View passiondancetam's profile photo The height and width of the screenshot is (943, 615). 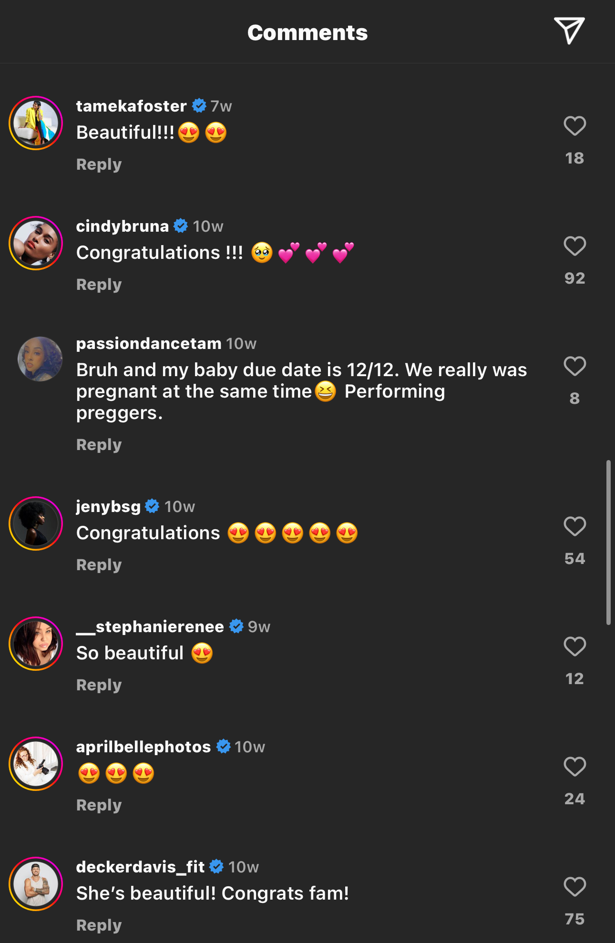click(40, 359)
